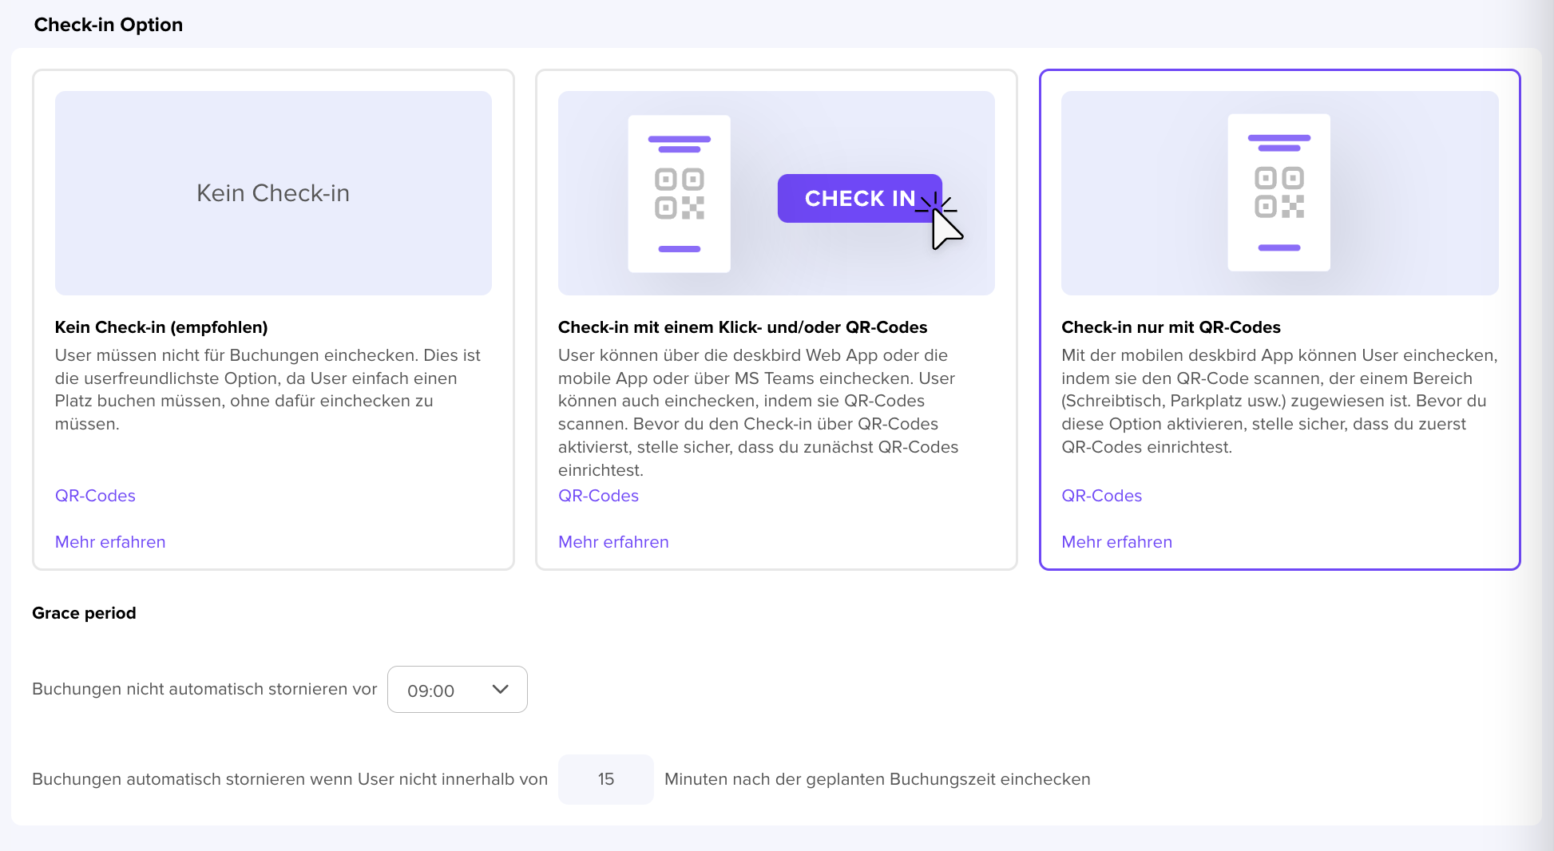The image size is (1554, 851).
Task: Click 'Minuten nach der geplanten Buchungszeit einchecken' text
Action: coord(877,779)
